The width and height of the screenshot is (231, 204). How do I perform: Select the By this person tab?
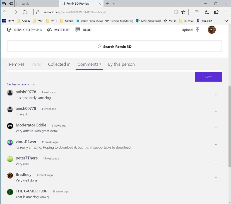pos(121,64)
